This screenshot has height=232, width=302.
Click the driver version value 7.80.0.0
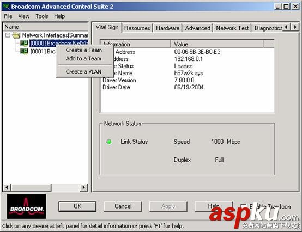coord(184,80)
